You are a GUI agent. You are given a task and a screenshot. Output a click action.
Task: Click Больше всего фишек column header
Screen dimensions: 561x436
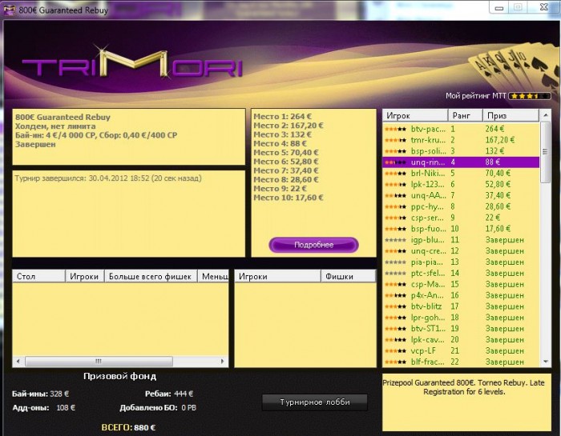[x=151, y=276]
